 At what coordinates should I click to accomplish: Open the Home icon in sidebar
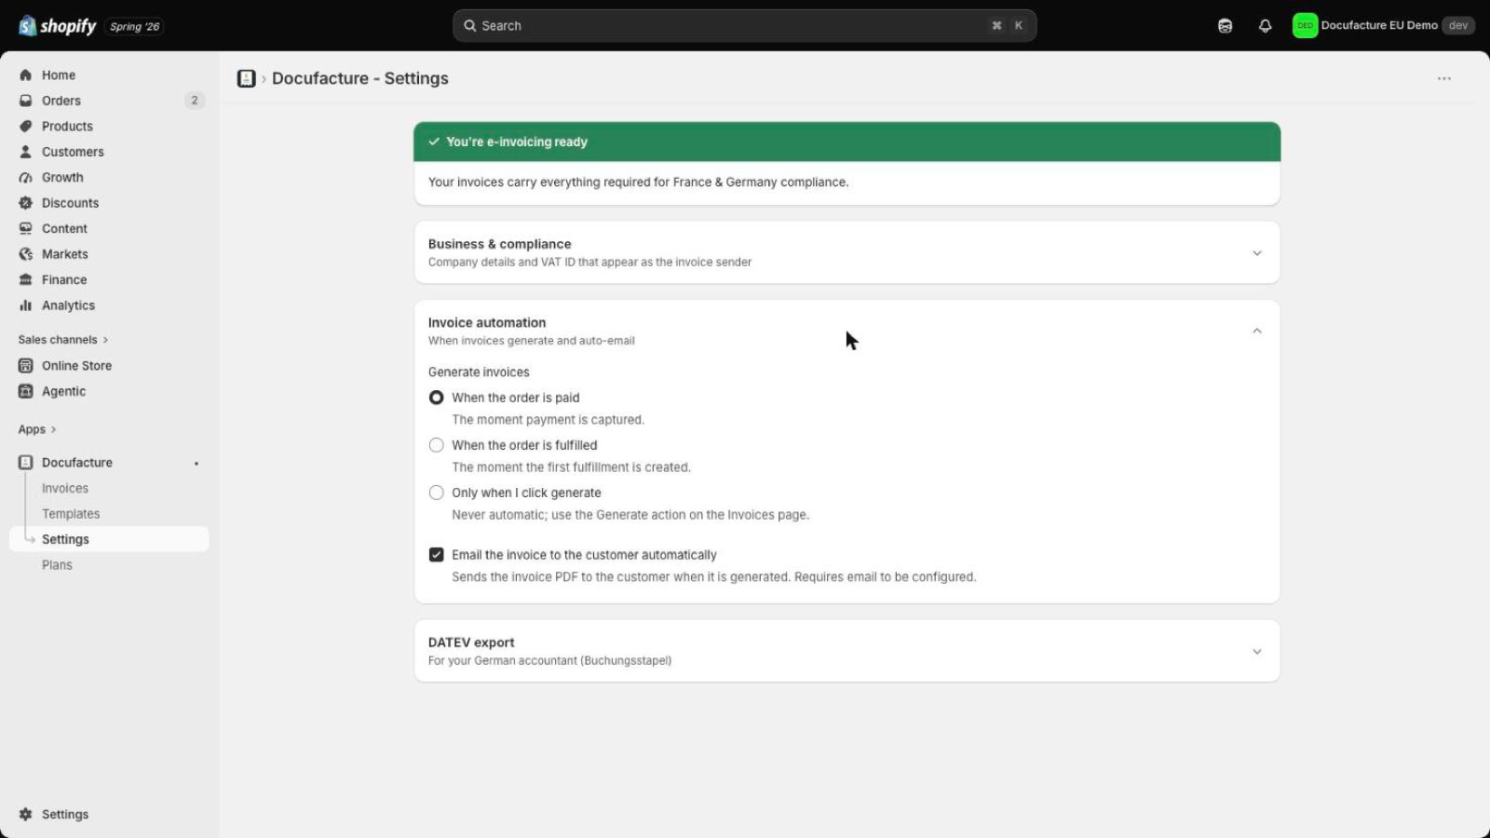point(26,75)
